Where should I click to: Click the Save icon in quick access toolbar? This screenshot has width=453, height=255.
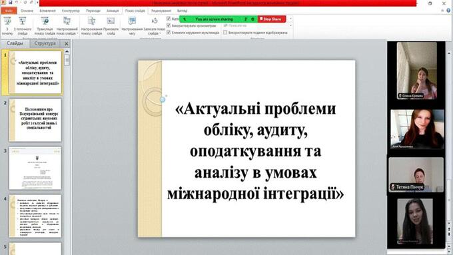pos(11,3)
